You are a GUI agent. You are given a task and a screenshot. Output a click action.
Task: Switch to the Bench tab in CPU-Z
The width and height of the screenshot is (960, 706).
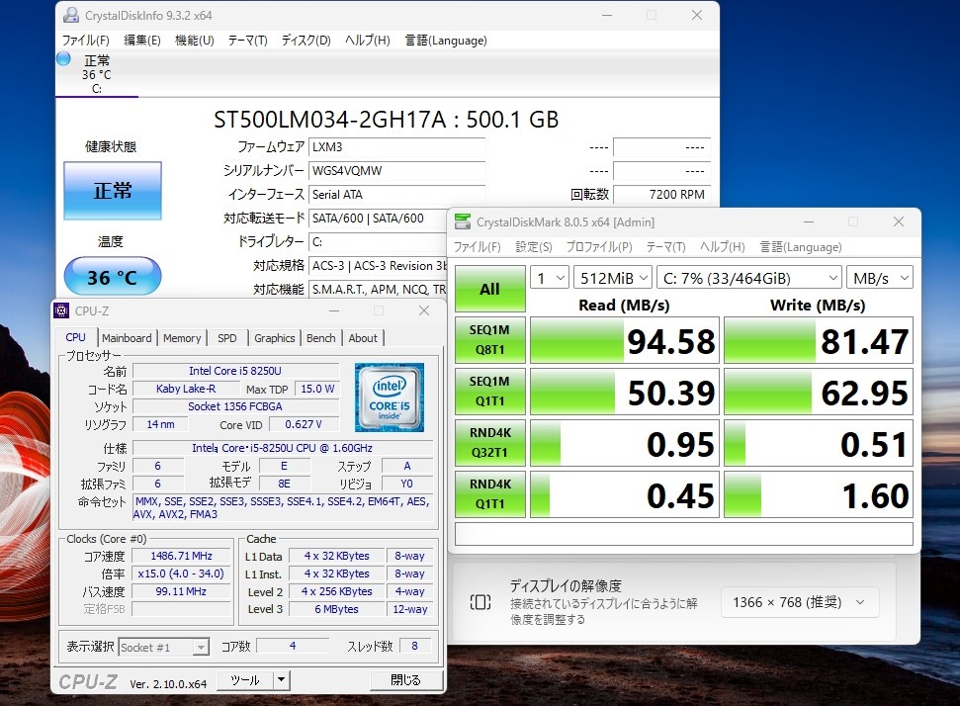point(320,338)
